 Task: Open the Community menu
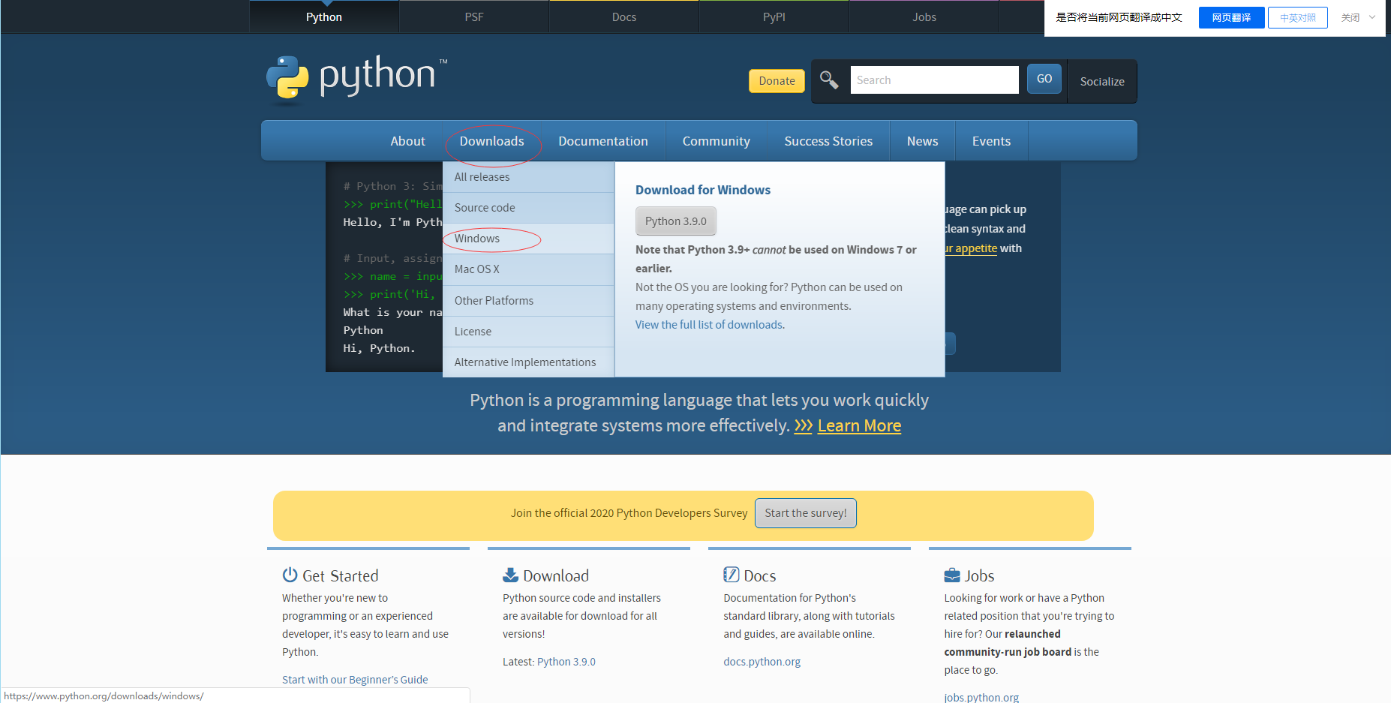(x=717, y=141)
